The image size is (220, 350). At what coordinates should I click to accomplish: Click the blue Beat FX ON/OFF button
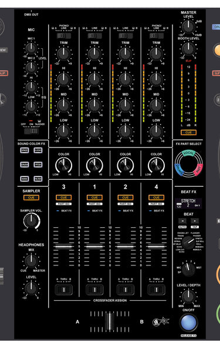tap(188, 322)
